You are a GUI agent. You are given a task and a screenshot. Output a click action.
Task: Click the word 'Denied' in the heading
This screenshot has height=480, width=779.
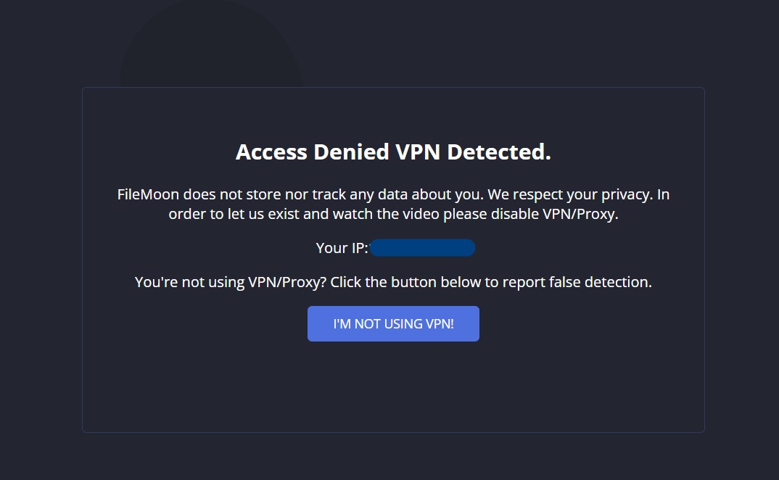pyautogui.click(x=351, y=152)
